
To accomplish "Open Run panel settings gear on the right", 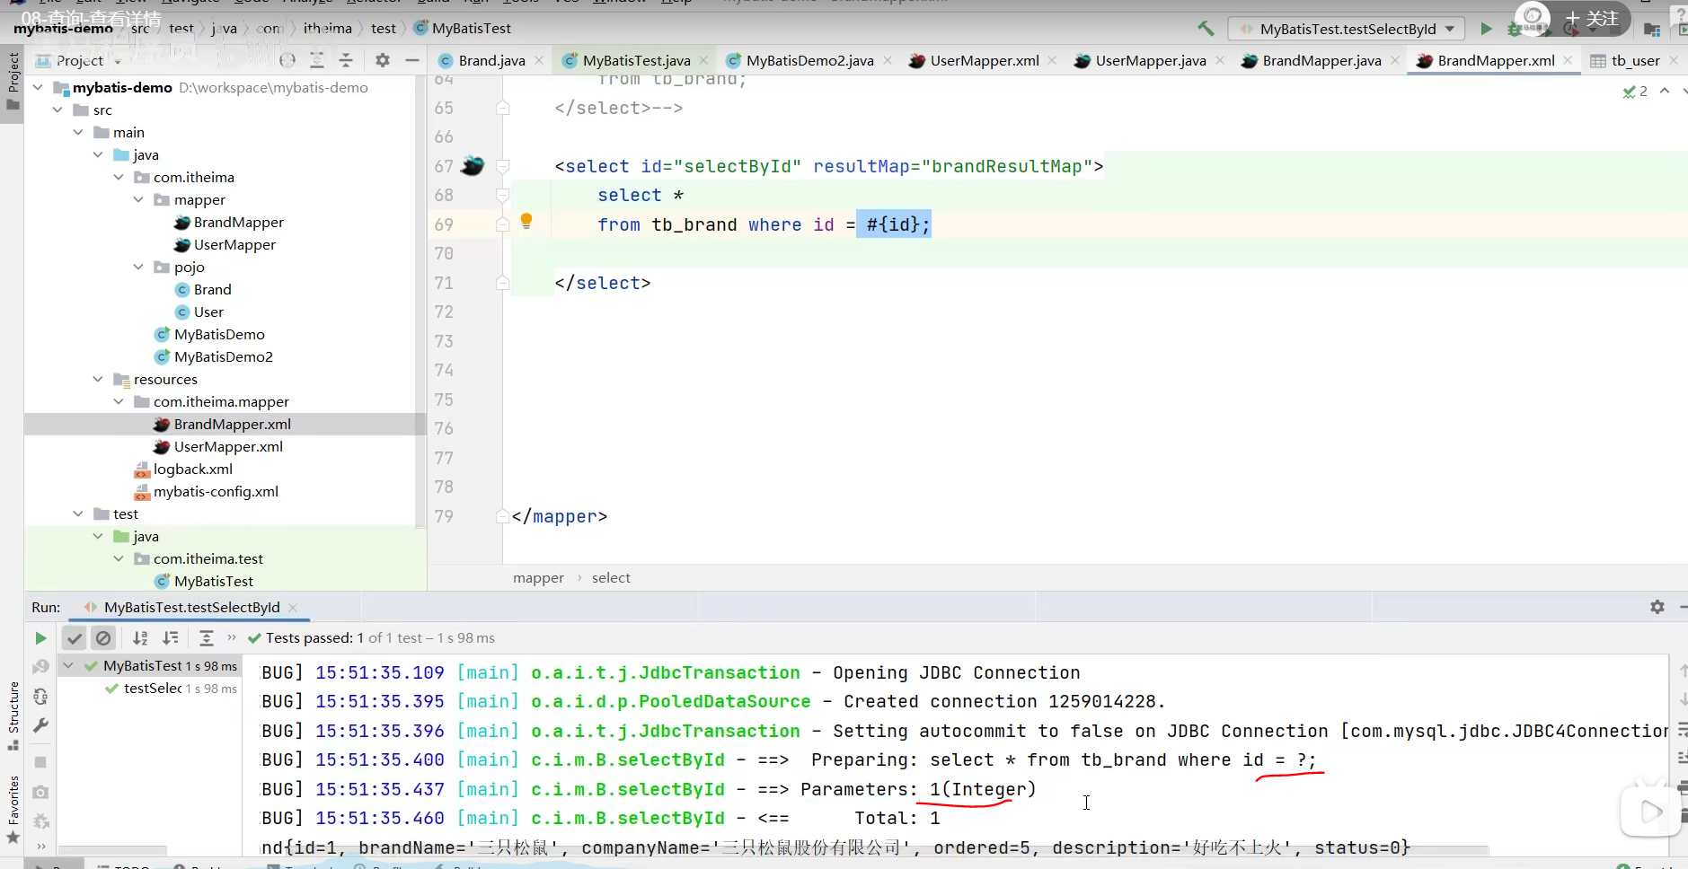I will tap(1657, 607).
